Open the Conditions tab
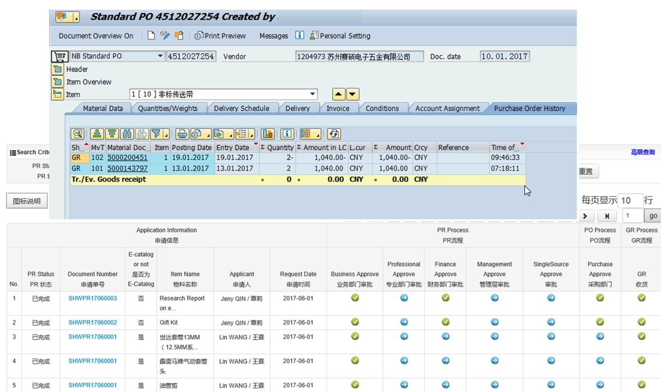 (x=382, y=108)
